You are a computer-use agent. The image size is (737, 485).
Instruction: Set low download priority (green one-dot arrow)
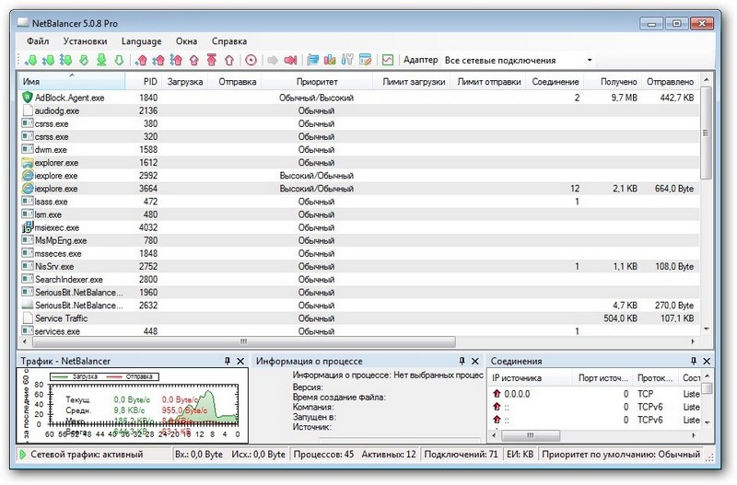click(x=30, y=60)
